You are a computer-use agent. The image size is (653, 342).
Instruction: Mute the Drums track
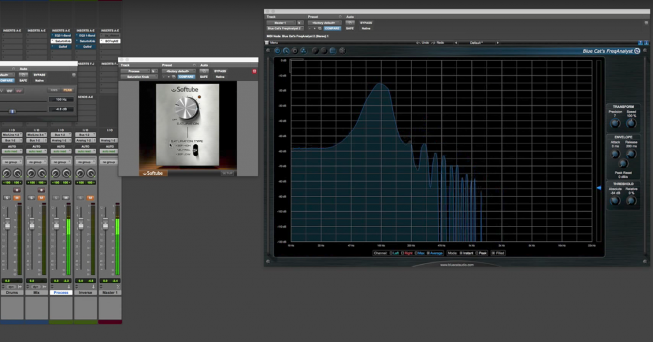17,198
